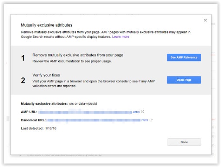Viewport: 221px width, 167px height.
Task: Select 'Review the AMP documentation' text line
Action: (x=72, y=61)
